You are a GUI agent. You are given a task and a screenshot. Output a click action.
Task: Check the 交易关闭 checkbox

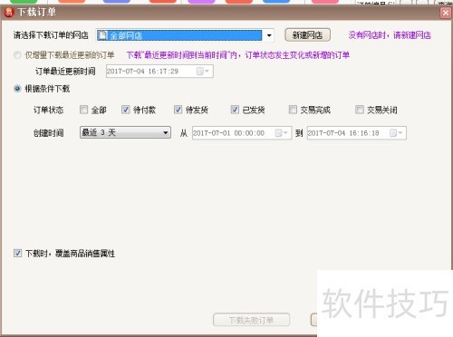tap(360, 110)
